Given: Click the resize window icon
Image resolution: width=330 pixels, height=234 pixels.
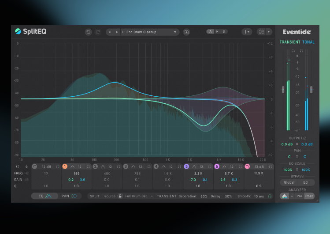Looking at the screenshot, I should [261, 32].
